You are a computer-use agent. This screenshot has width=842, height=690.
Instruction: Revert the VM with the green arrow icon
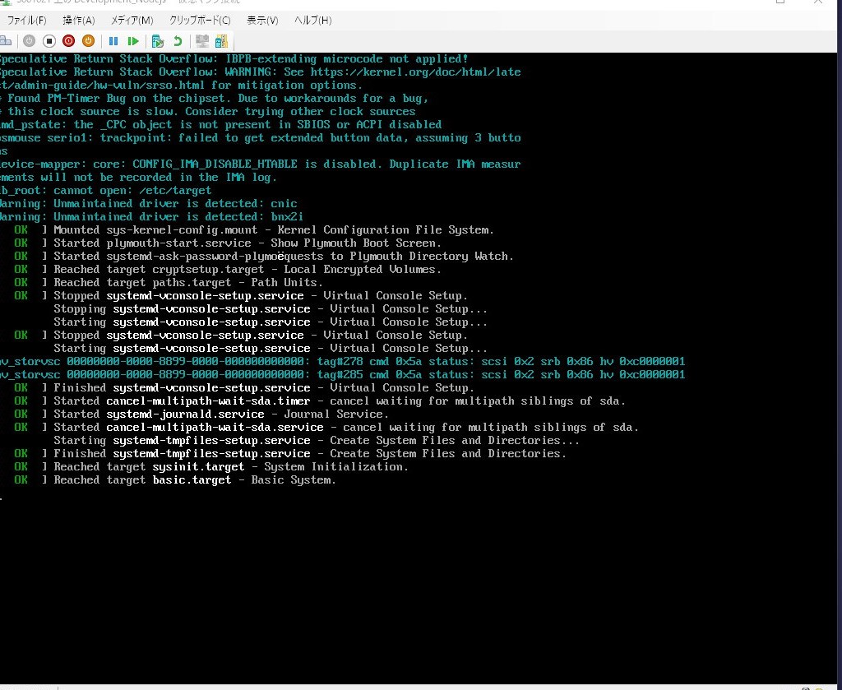[x=178, y=40]
